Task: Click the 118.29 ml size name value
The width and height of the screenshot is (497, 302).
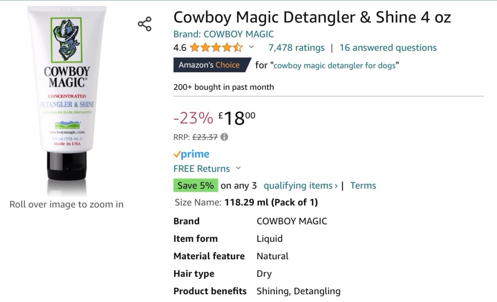Action: (x=271, y=202)
